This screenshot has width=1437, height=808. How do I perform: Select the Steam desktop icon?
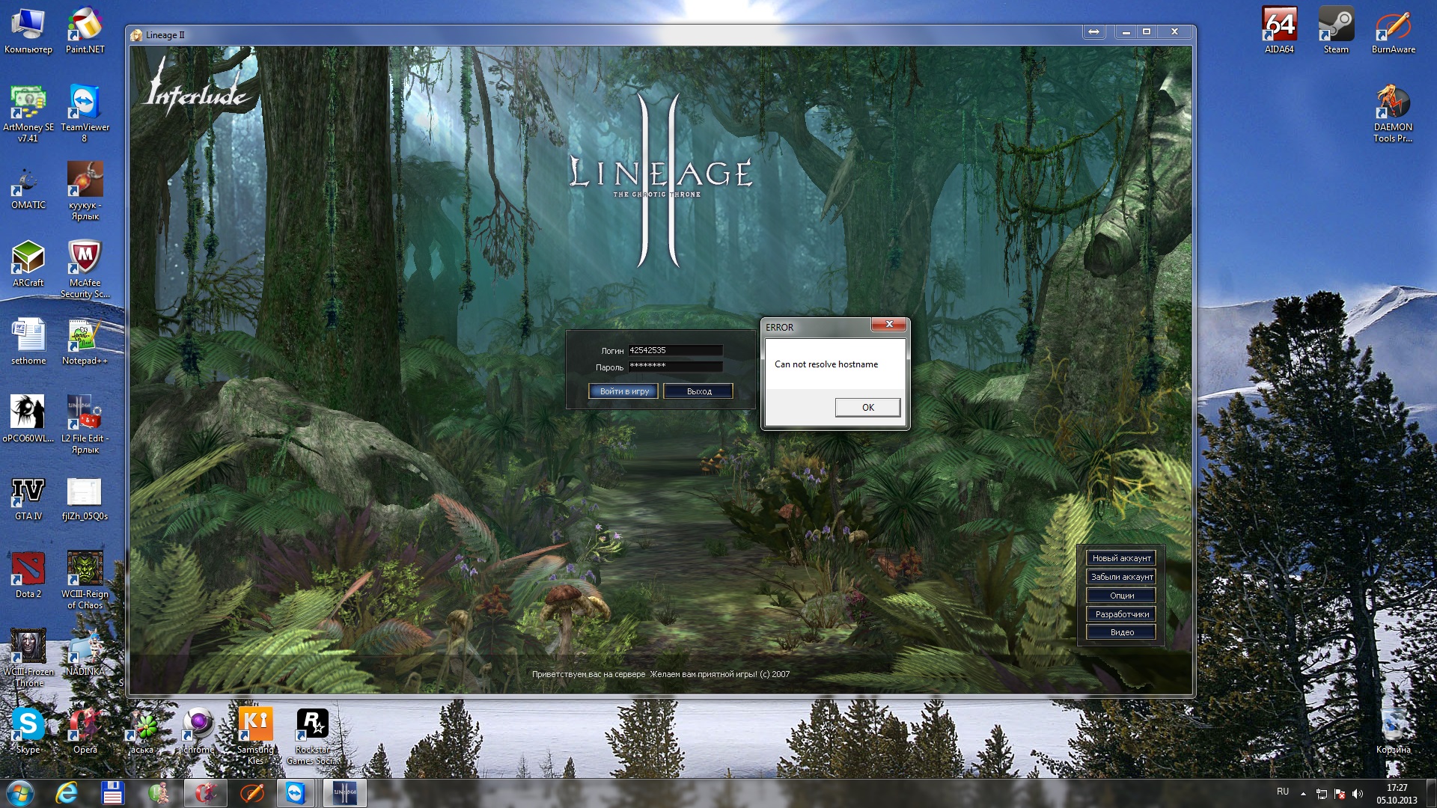(x=1336, y=31)
